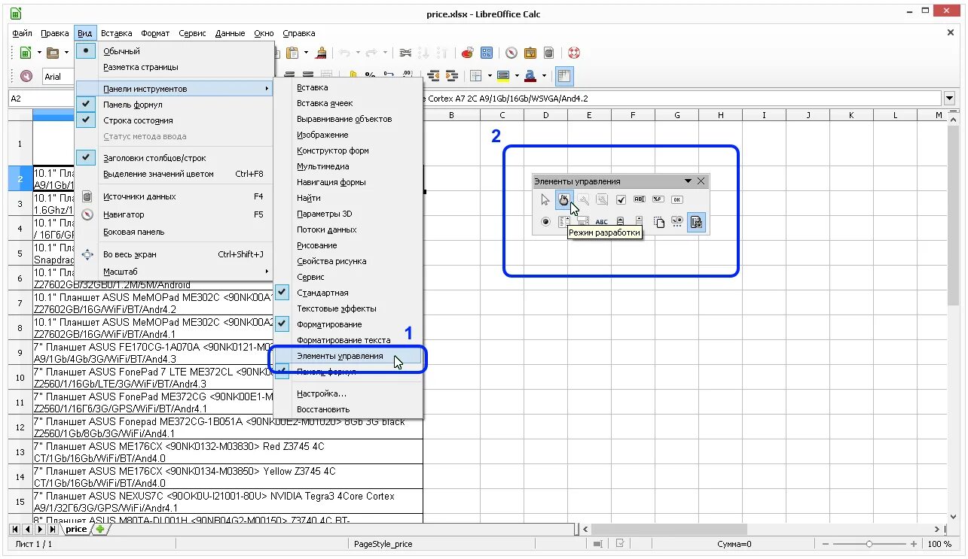Open the Redo history dropdown arrow

[385, 53]
